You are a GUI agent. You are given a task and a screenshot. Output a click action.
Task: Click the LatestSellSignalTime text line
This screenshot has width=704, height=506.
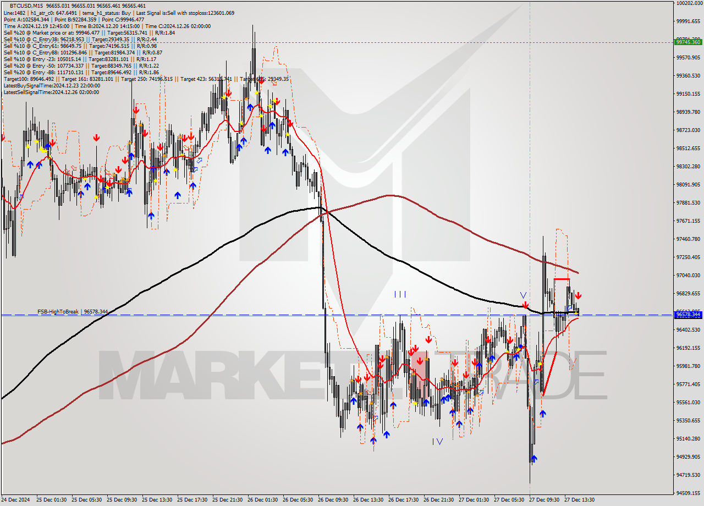51,92
